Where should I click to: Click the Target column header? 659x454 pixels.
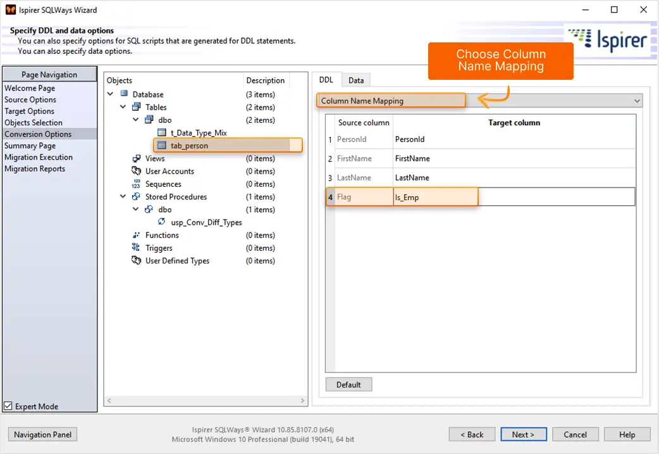(x=514, y=122)
